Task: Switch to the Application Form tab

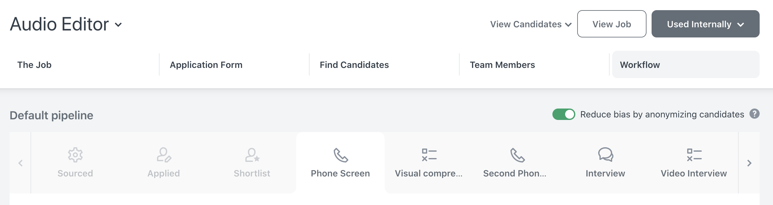Action: tap(206, 65)
